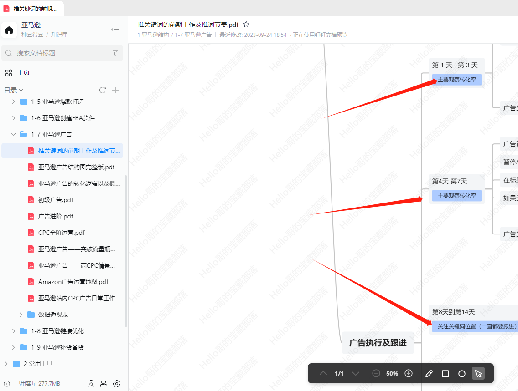Switch to the cursor select tool
Viewport: 518px width, 391px height.
[478, 373]
